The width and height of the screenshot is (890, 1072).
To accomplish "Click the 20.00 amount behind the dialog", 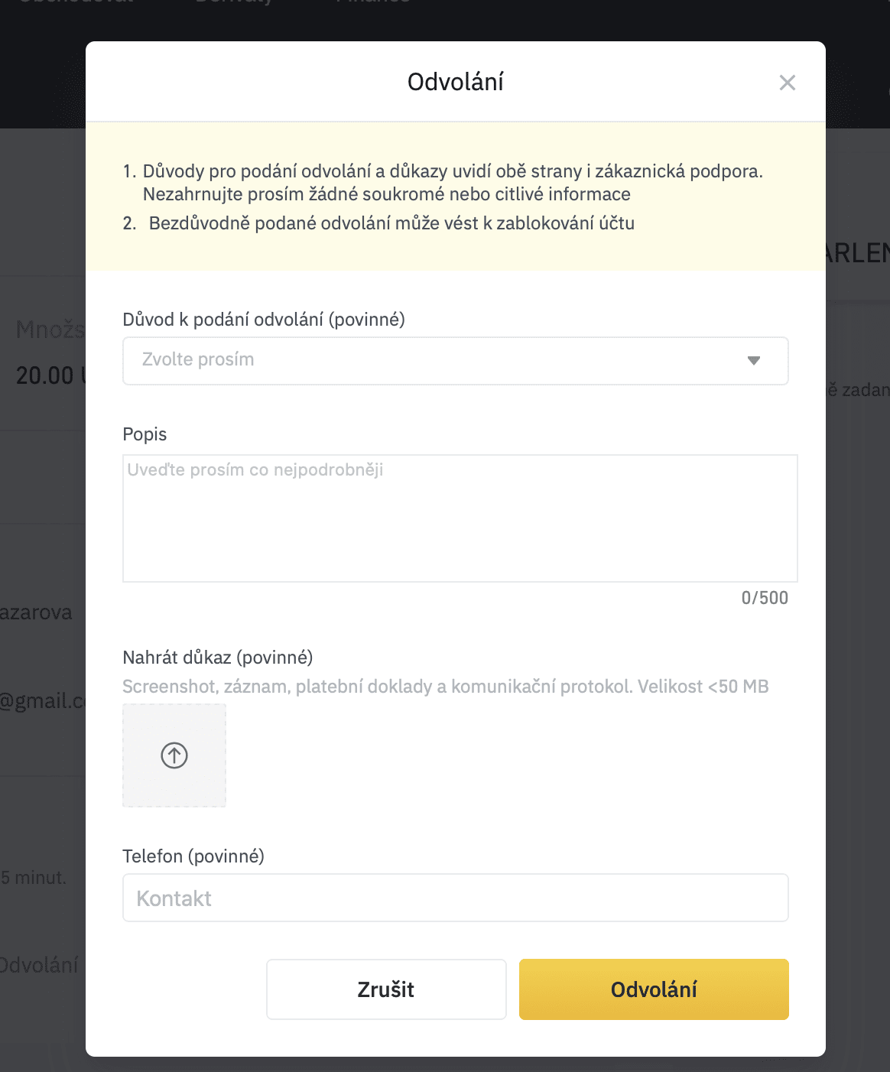I will 46,375.
